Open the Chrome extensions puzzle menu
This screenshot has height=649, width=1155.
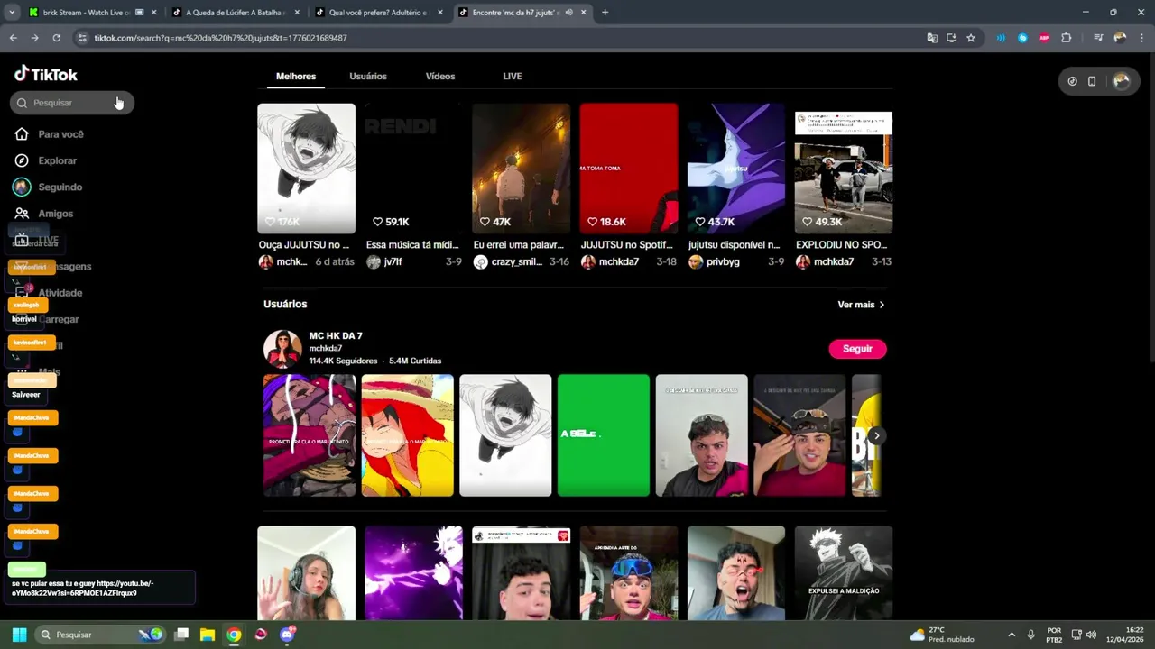(1067, 38)
